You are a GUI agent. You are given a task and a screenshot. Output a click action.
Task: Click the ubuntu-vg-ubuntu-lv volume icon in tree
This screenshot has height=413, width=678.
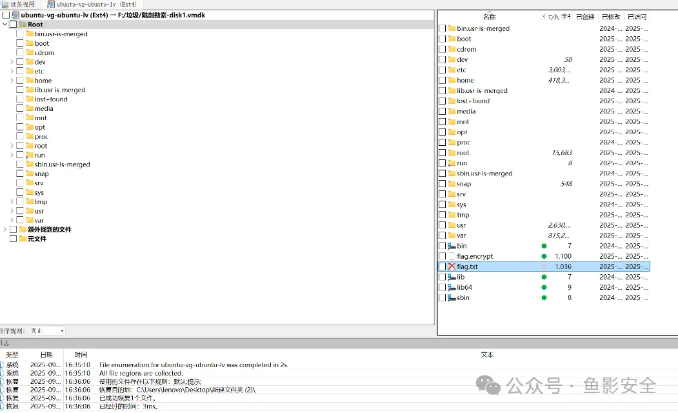tap(15, 15)
